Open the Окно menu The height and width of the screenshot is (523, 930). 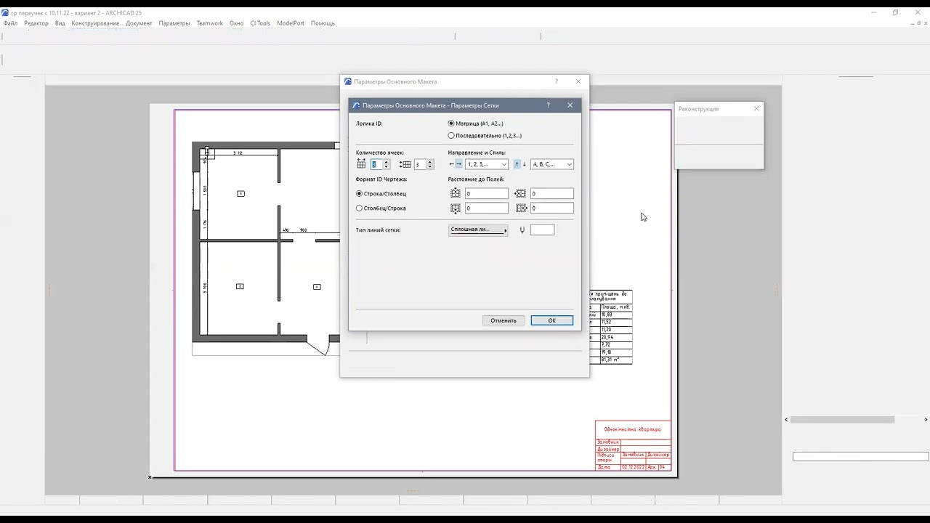[236, 23]
